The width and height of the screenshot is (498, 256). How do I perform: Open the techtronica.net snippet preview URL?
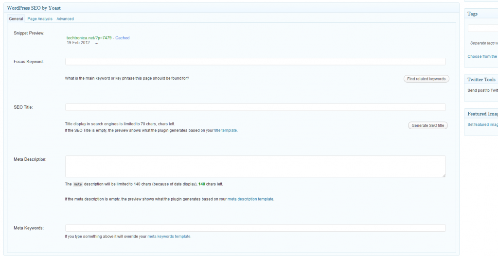[x=89, y=38]
